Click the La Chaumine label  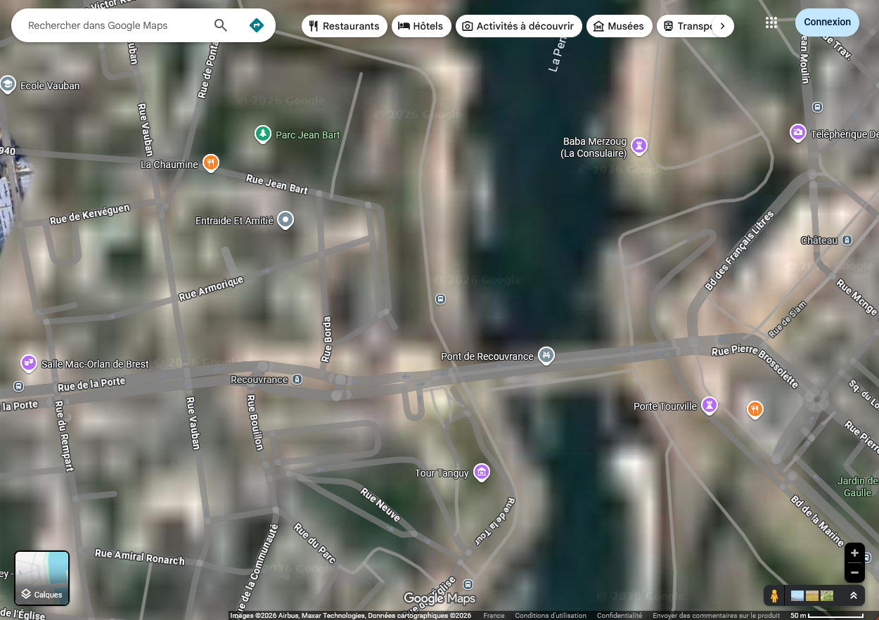point(169,164)
